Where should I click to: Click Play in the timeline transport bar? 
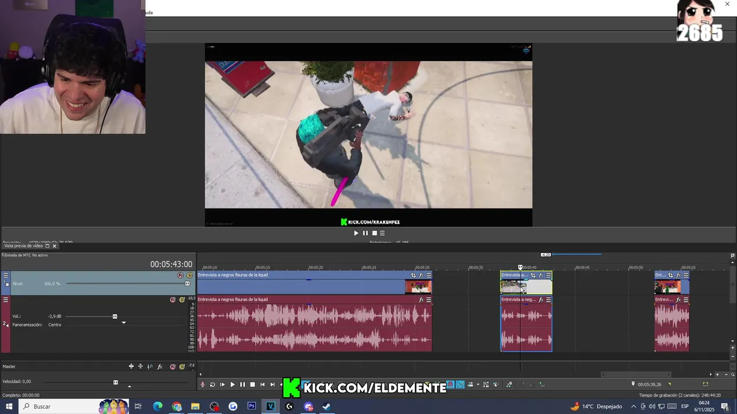pos(233,385)
